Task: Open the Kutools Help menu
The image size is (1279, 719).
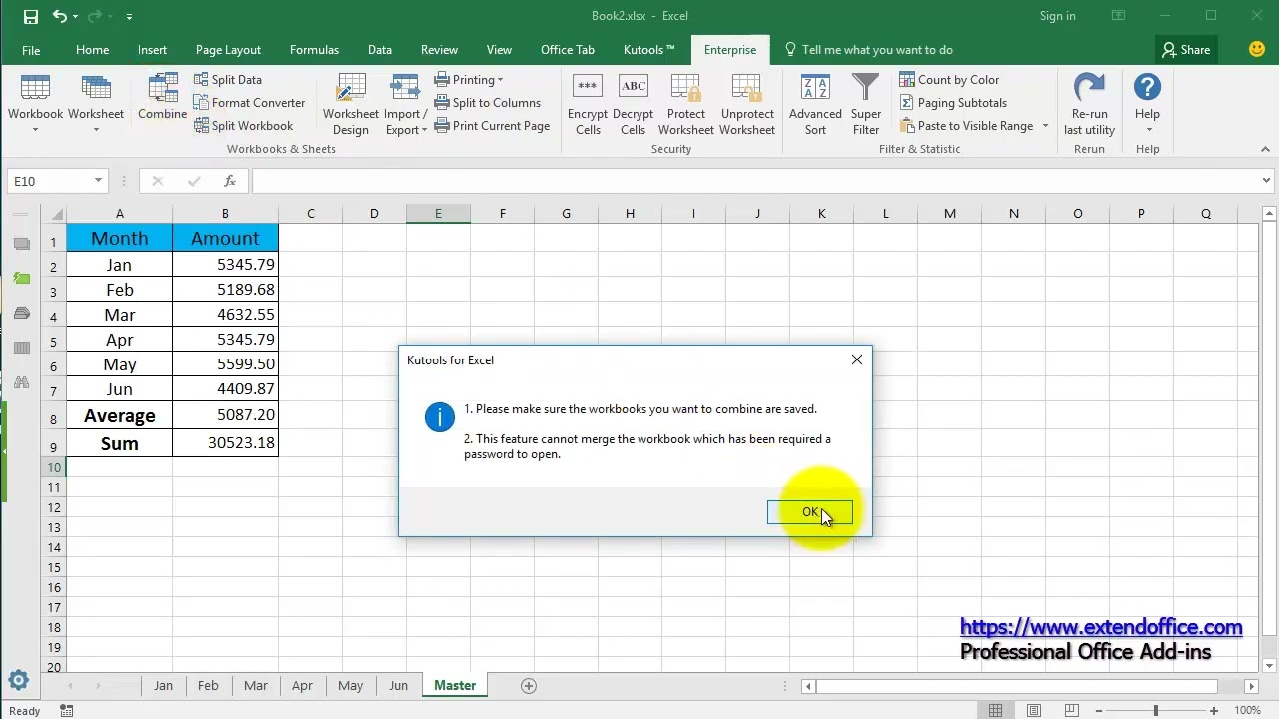Action: pos(1147,104)
